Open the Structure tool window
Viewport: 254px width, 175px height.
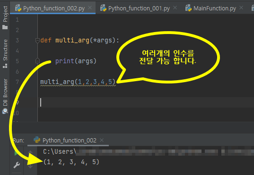tap(5, 53)
